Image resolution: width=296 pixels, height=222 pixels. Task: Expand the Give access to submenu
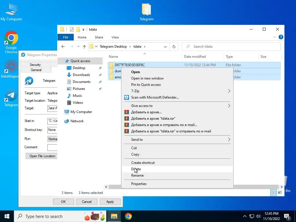click(x=177, y=106)
